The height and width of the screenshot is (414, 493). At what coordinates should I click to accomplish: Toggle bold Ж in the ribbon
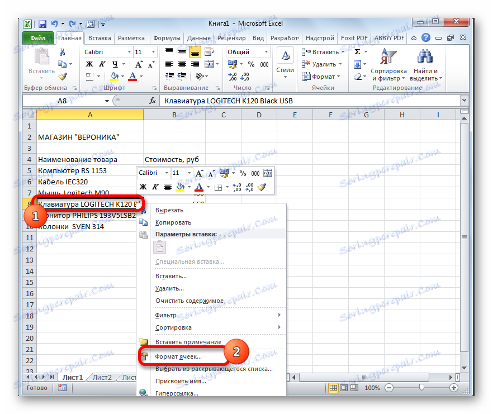[x=89, y=64]
